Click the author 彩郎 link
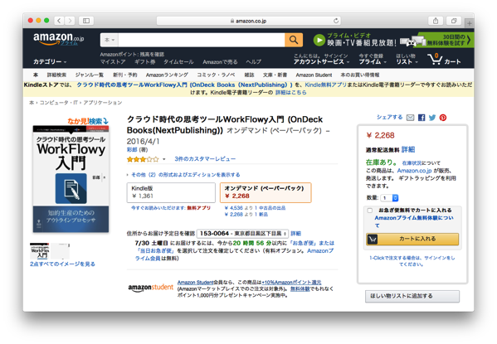497x344 pixels. point(132,149)
